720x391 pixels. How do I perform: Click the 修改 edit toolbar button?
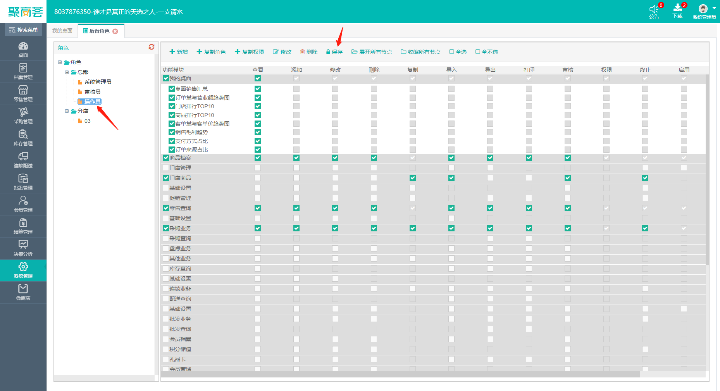282,52
